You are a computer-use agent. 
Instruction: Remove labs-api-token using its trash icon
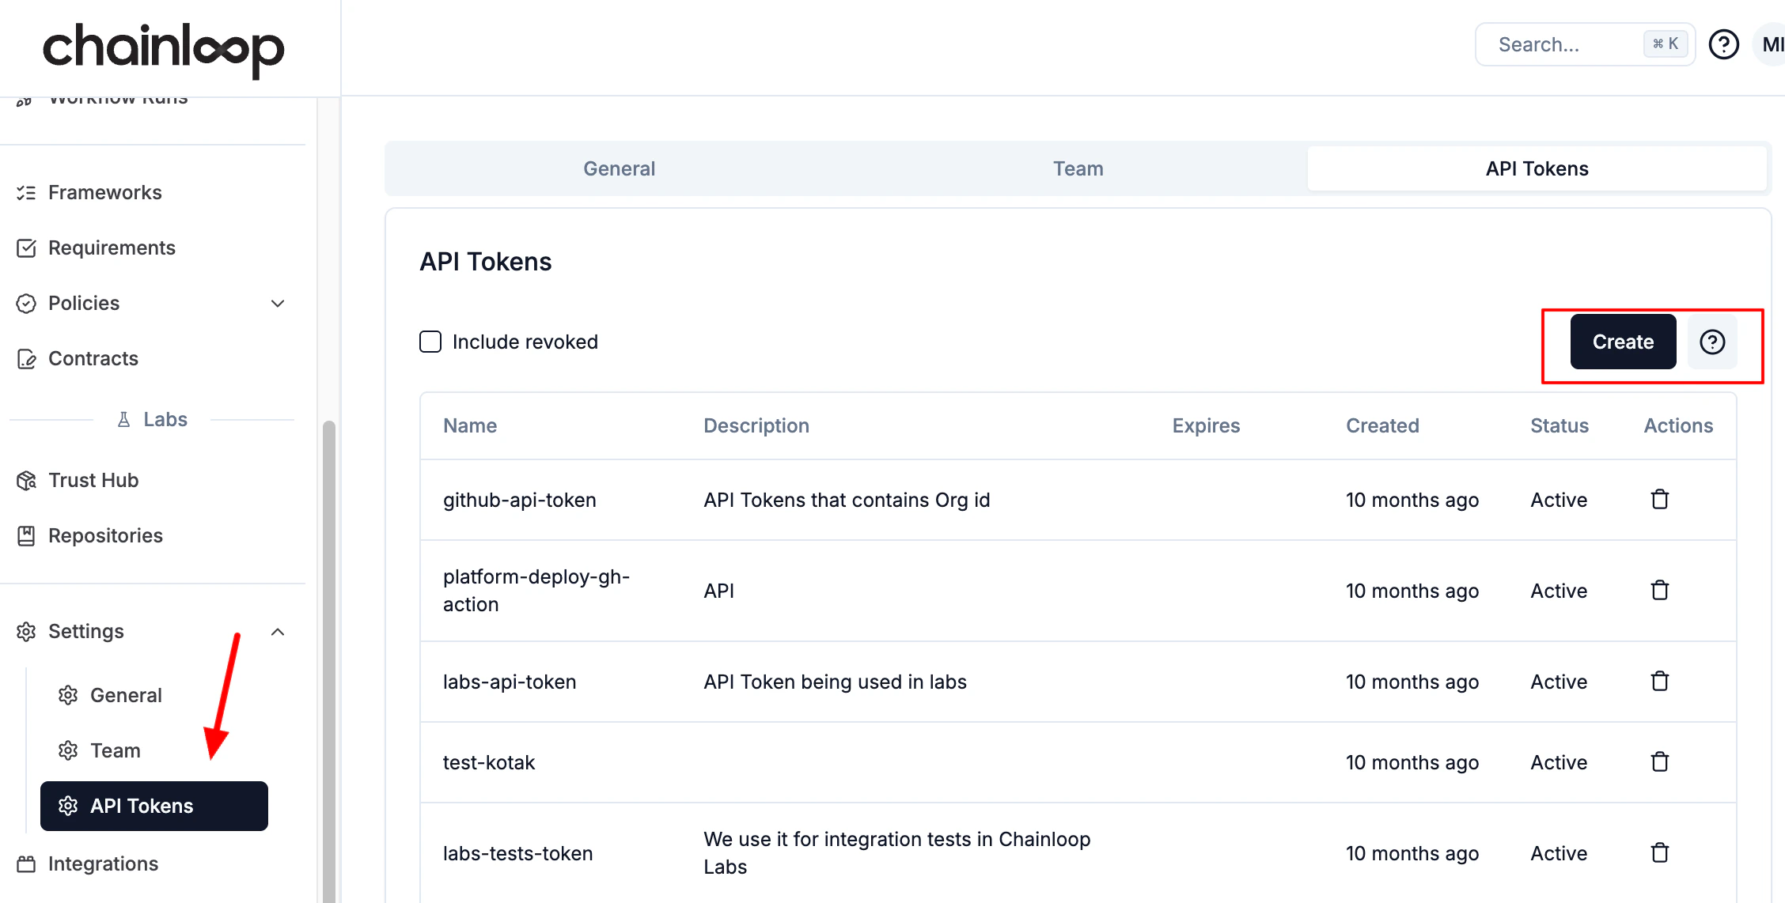(x=1660, y=682)
